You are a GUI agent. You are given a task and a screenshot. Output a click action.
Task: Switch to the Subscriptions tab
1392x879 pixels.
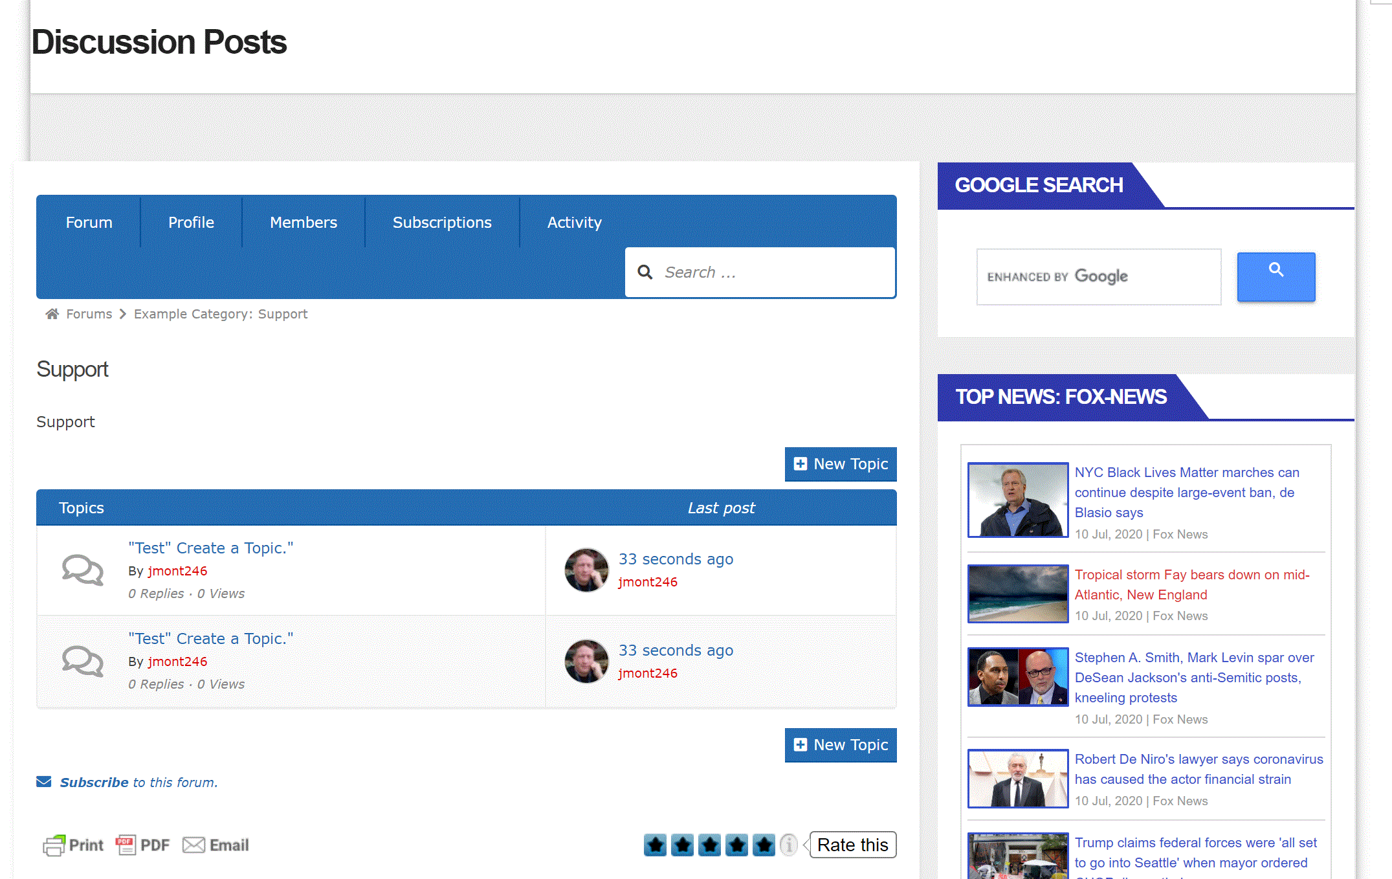coord(442,223)
